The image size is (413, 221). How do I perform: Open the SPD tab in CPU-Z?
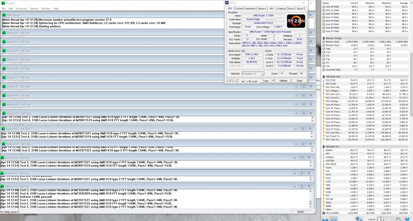tap(272, 9)
